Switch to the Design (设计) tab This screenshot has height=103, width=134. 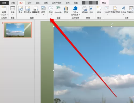[x=29, y=3]
